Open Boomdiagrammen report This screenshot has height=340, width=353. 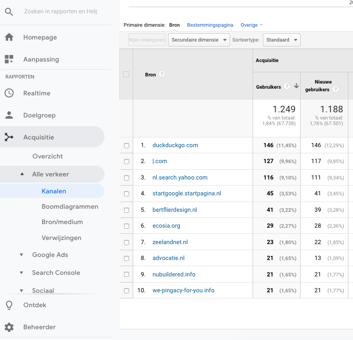point(70,207)
